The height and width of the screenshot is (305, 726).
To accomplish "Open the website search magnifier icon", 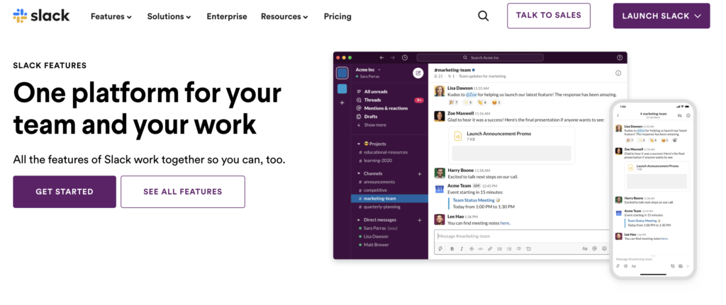I will point(483,16).
